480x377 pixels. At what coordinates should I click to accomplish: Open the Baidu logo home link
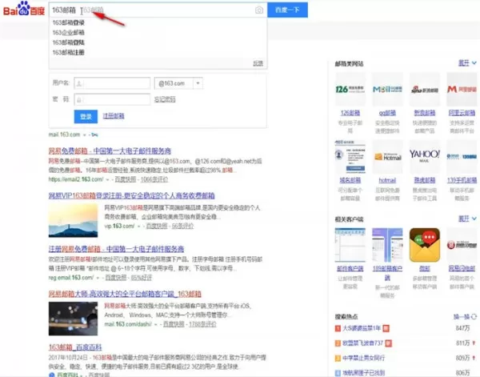coord(24,9)
